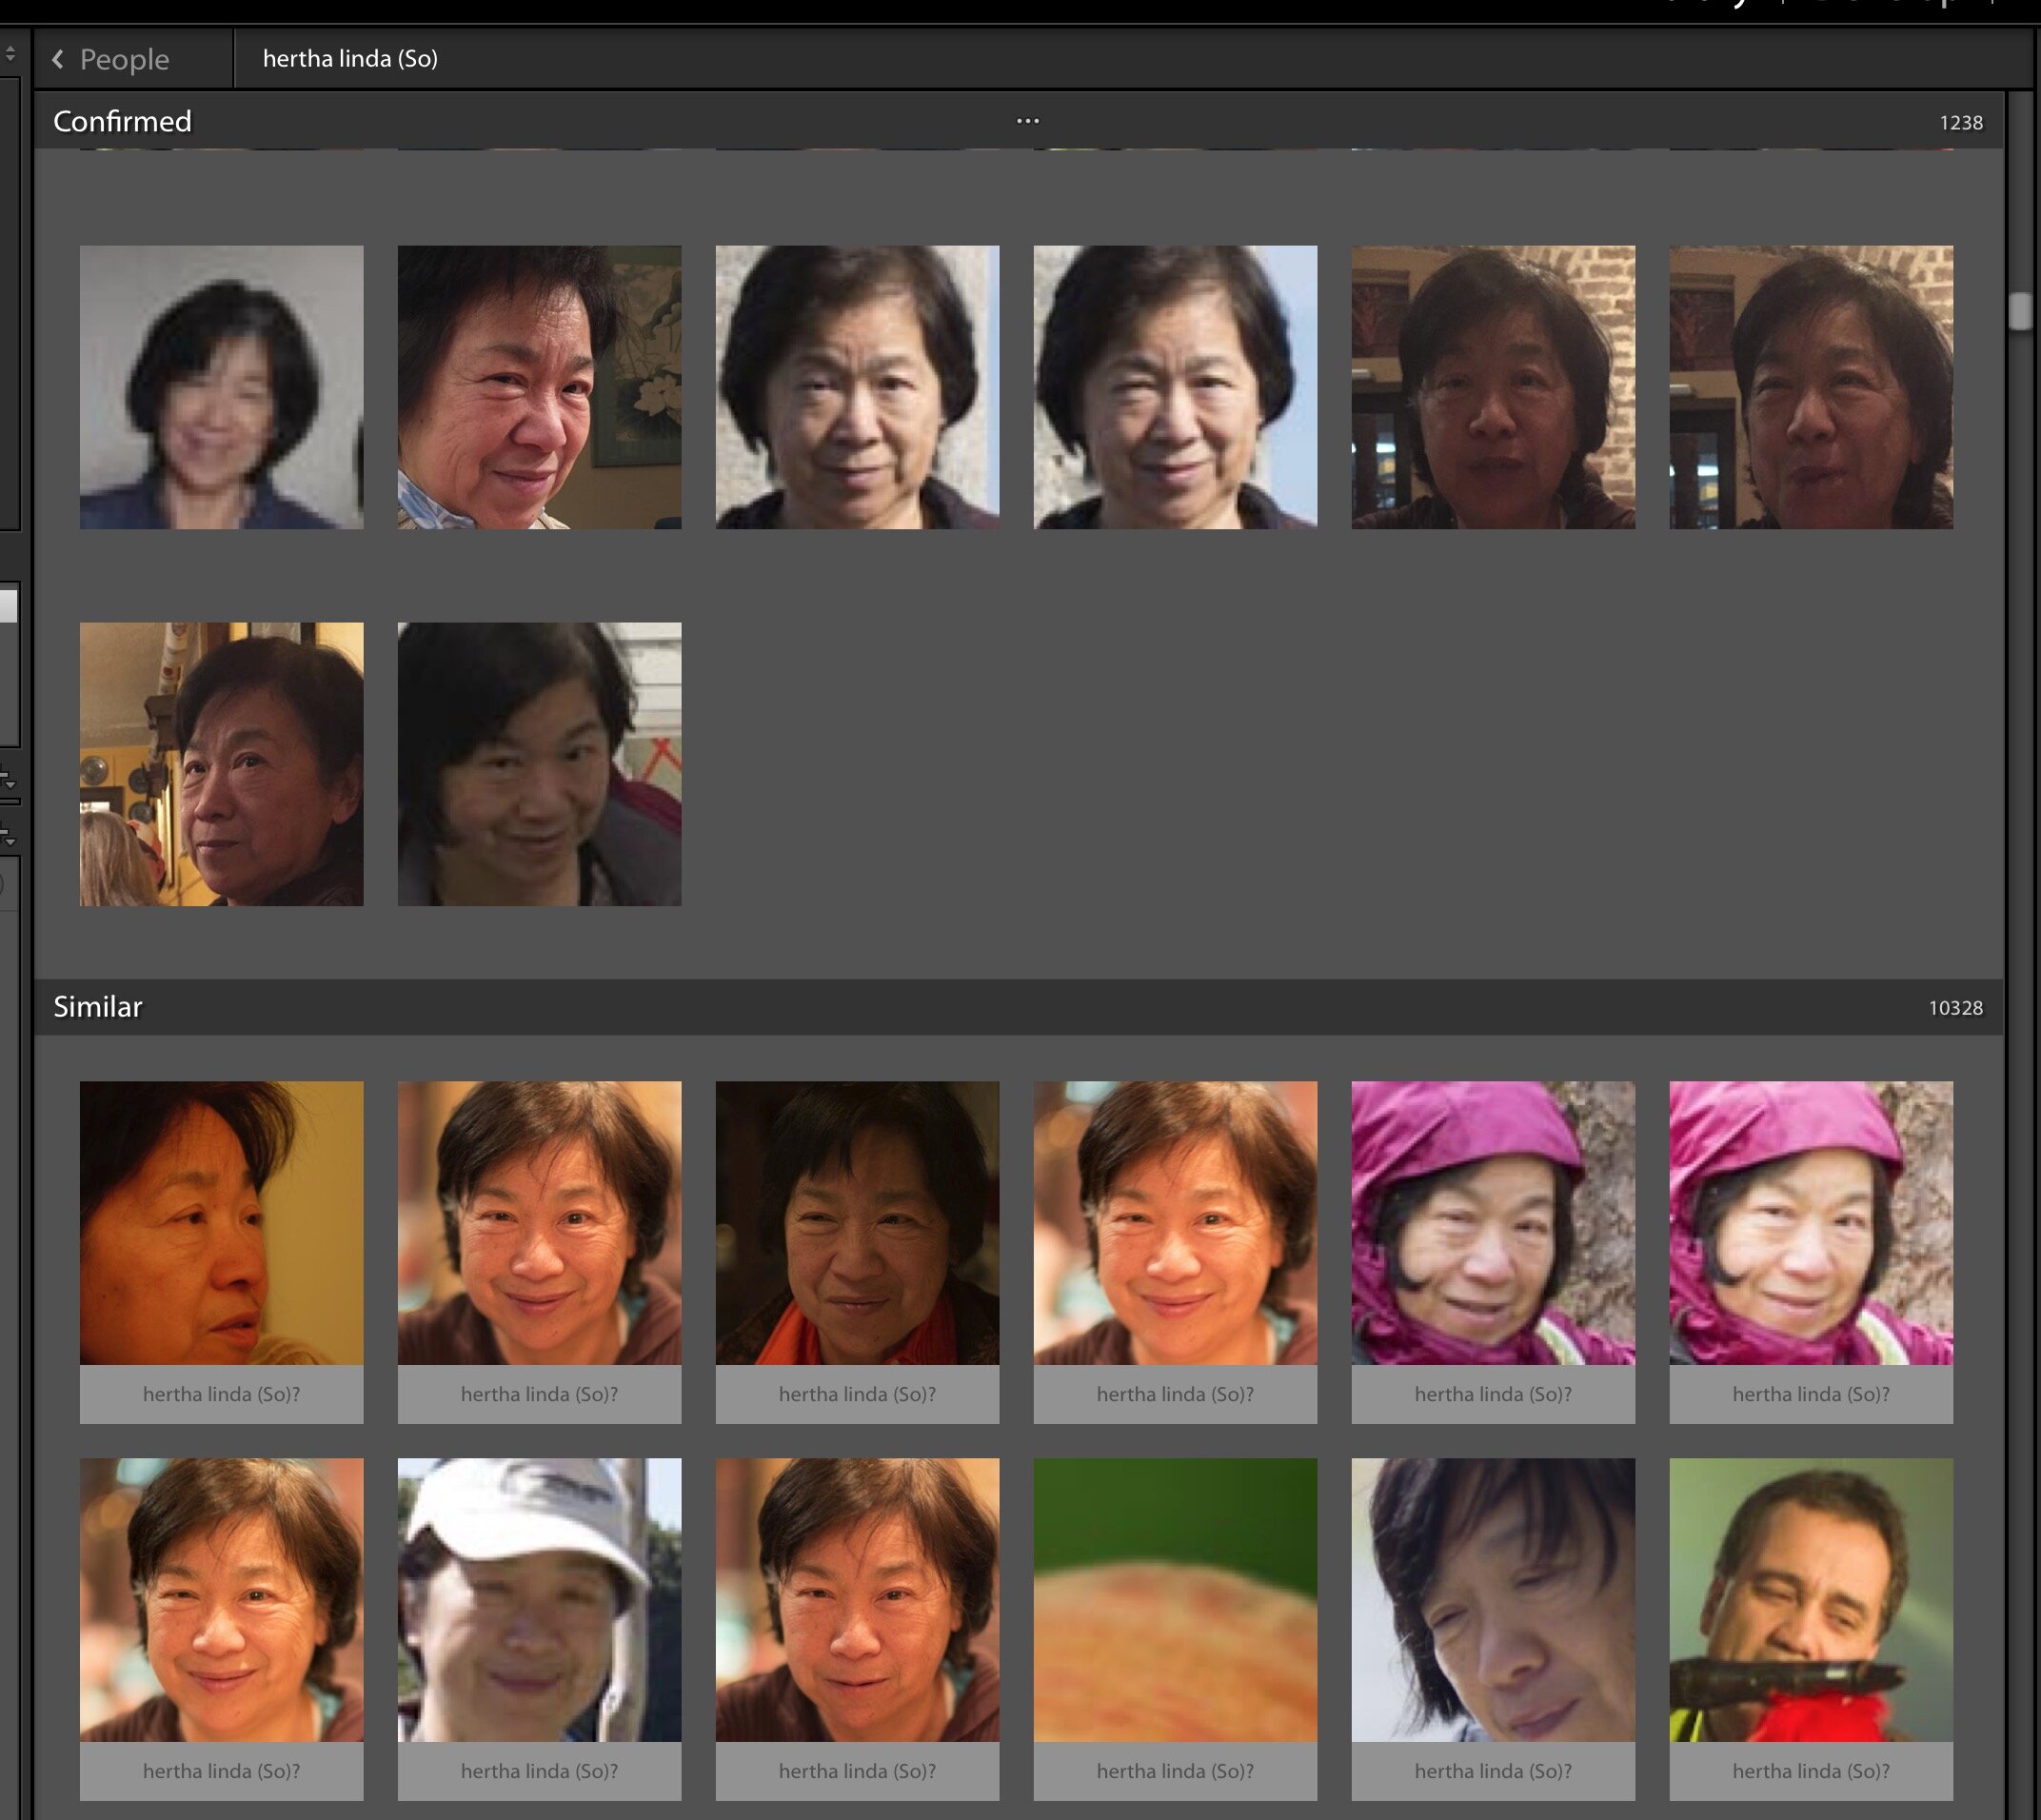The height and width of the screenshot is (1820, 2041).
Task: Confirm name label under man with red object
Action: pyautogui.click(x=1811, y=1771)
